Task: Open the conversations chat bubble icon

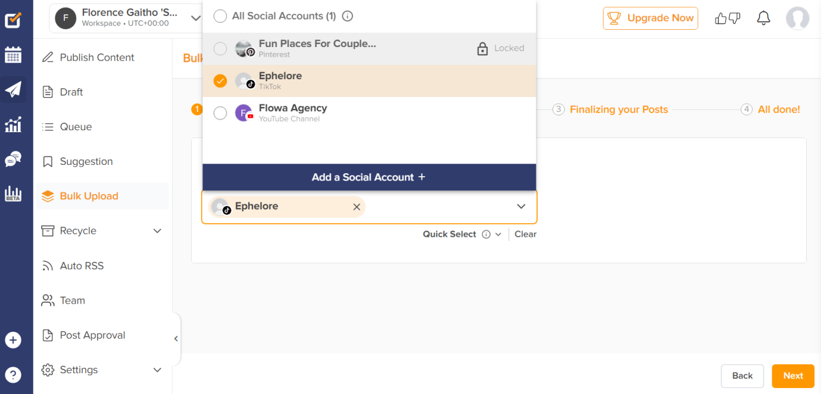Action: [x=13, y=159]
